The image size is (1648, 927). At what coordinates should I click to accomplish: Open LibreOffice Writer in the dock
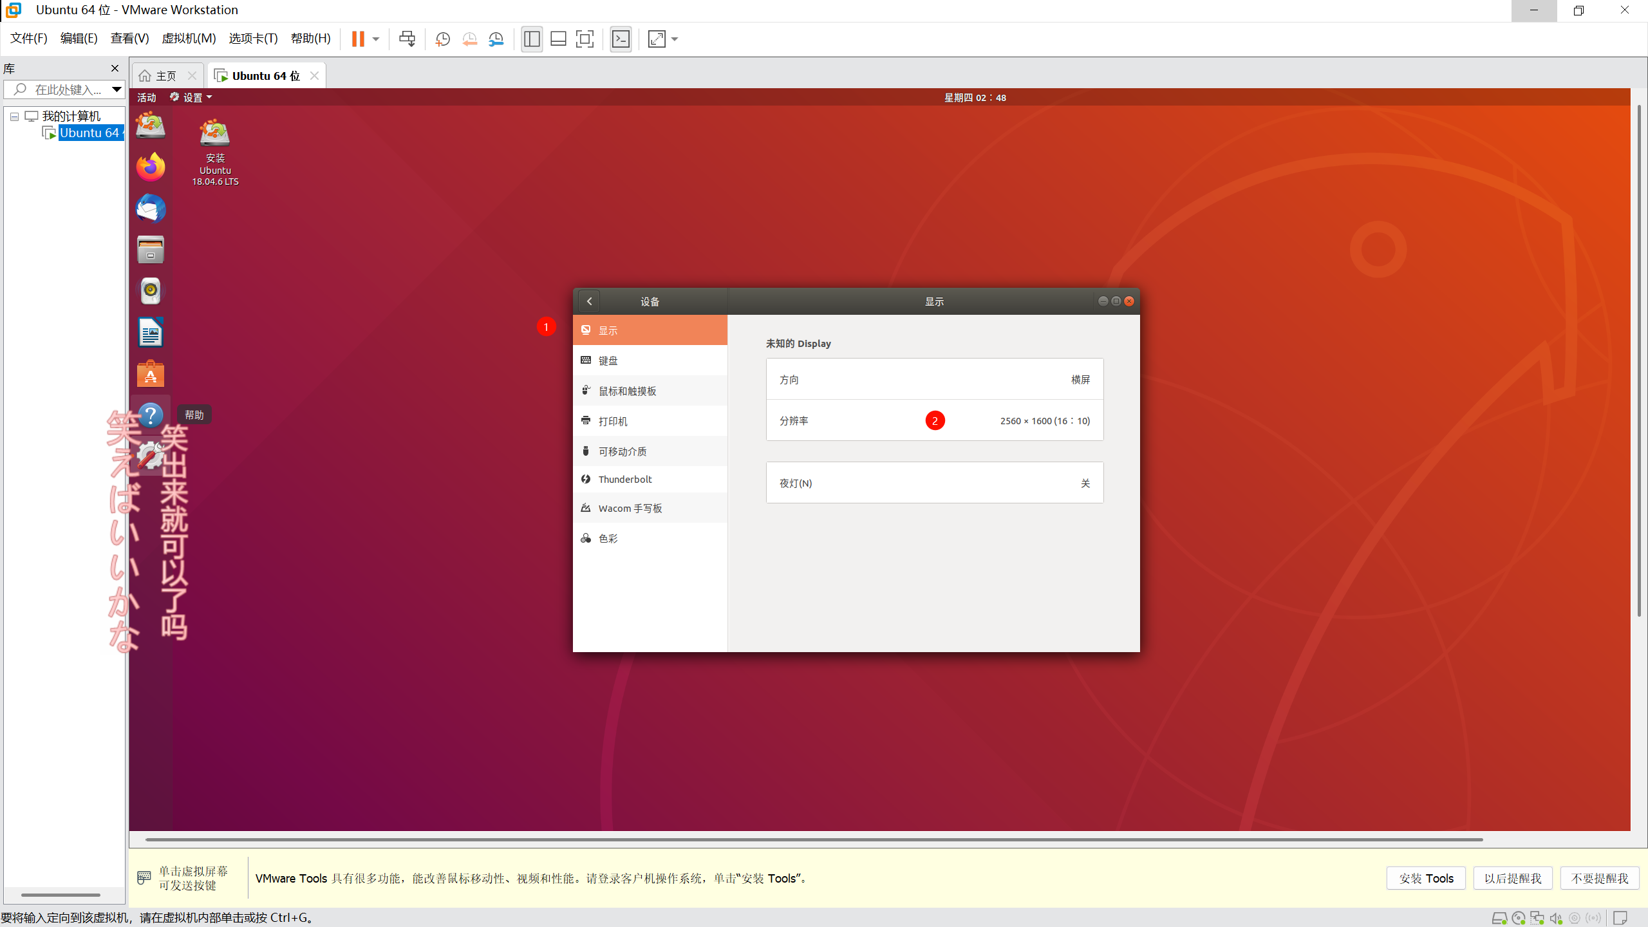pos(151,333)
